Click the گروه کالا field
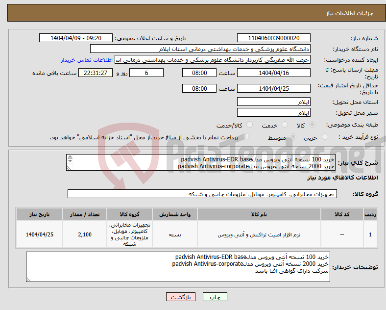386x310 pixels. [202, 194]
